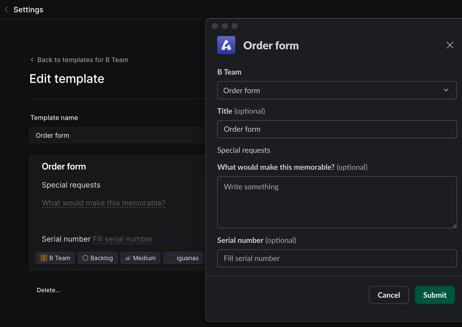Submit the Order form
The image size is (462, 327).
point(434,295)
